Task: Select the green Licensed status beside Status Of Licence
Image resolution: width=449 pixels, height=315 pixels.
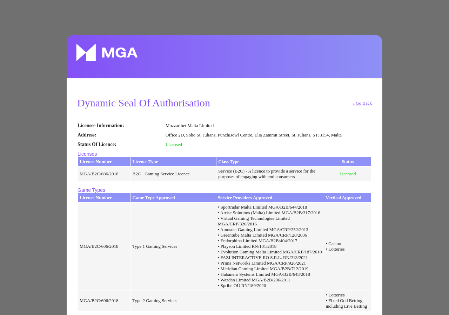Action: 174,145
